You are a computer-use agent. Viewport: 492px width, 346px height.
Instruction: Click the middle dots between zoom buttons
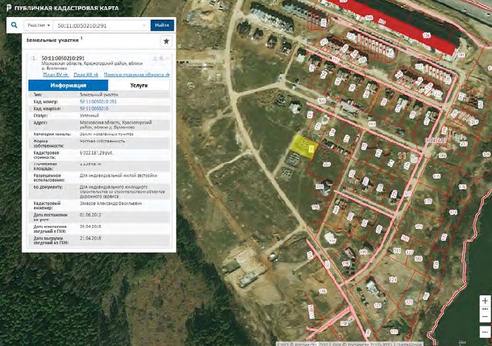click(484, 309)
